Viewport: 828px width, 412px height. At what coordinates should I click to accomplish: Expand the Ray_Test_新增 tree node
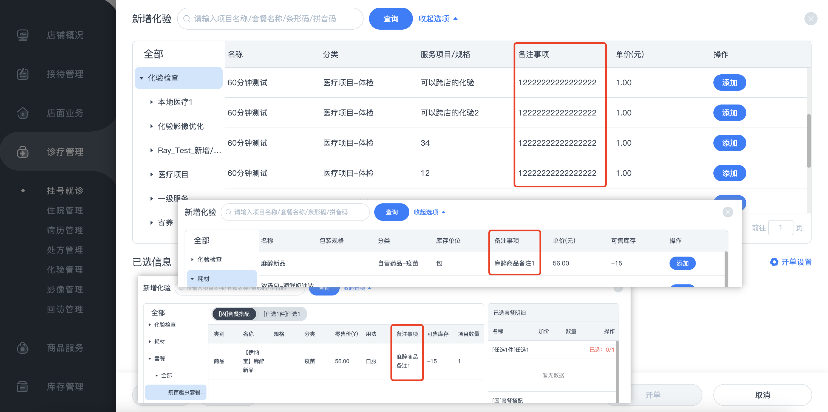click(151, 150)
